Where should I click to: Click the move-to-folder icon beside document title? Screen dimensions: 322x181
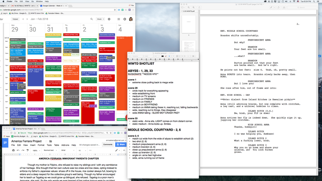[51, 141]
